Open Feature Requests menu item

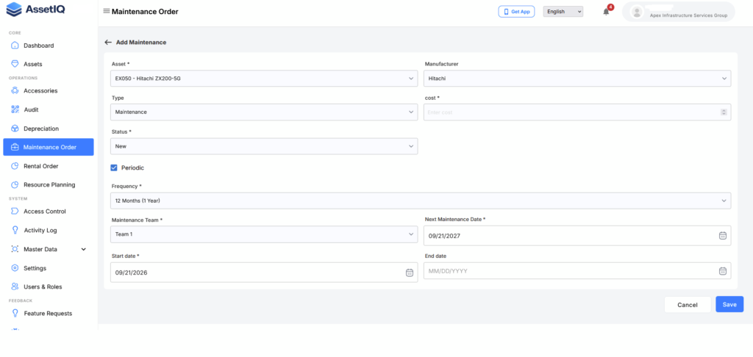(49, 314)
